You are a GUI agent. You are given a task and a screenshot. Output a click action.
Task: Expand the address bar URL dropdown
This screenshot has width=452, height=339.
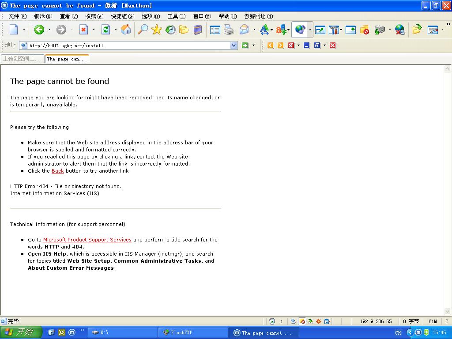click(x=234, y=45)
